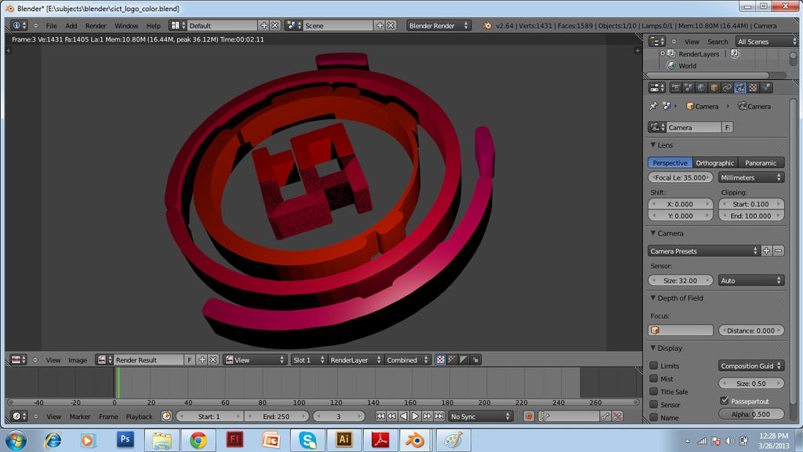Select Perspective lens type

[670, 162]
